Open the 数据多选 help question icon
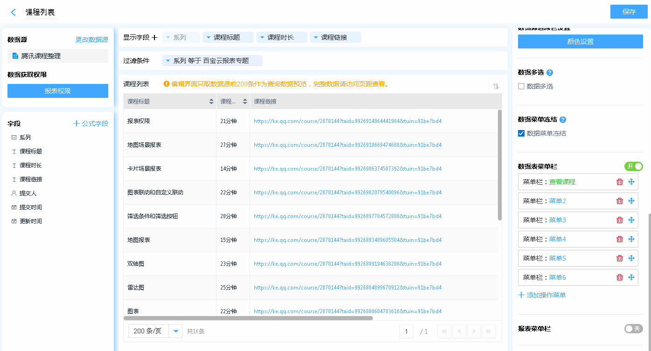This screenshot has width=651, height=351. click(550, 73)
